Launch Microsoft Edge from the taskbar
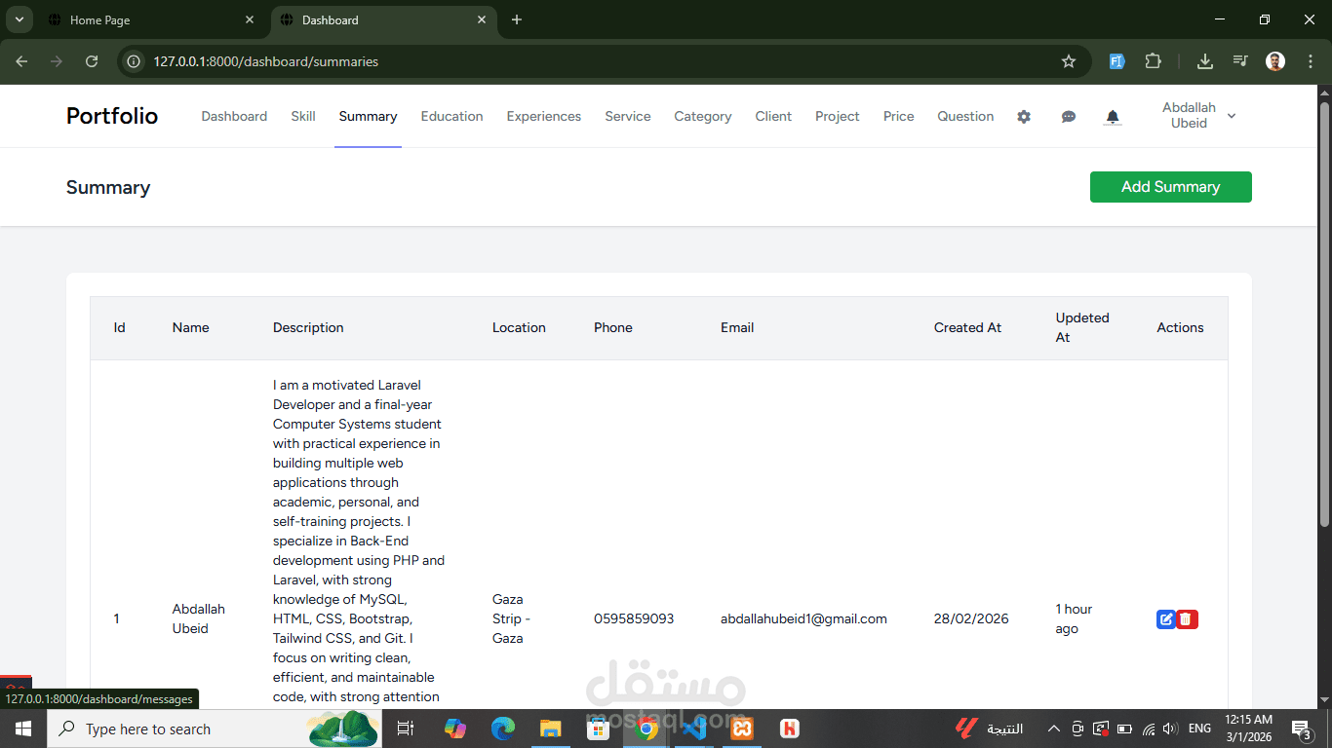 click(x=503, y=729)
